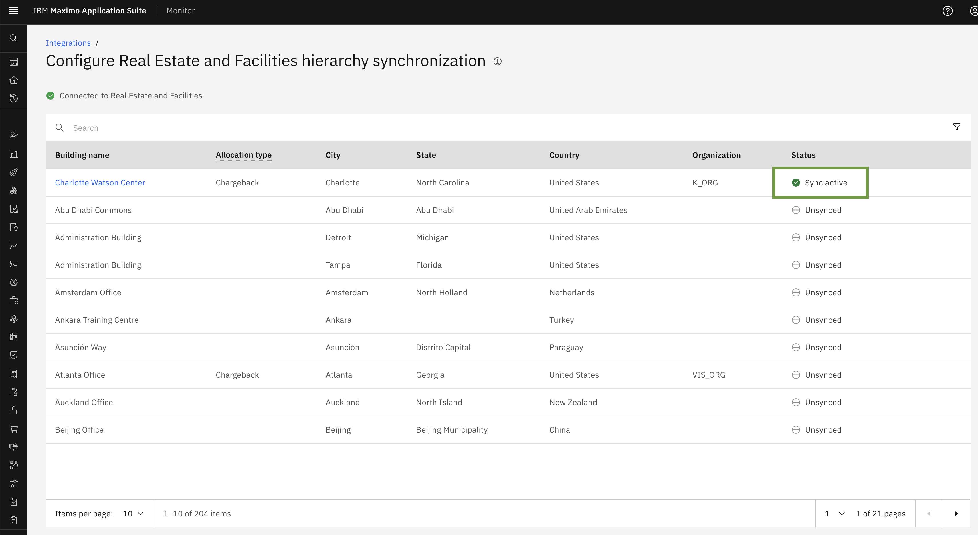Click the clipboard checkmark sidebar icon

(14, 502)
